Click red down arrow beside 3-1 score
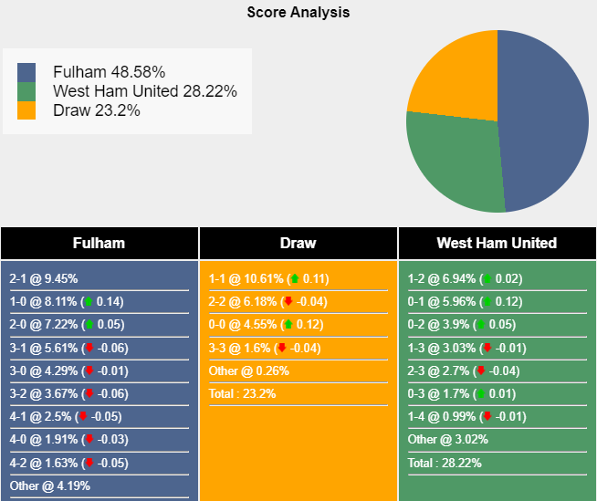597x501 pixels. point(89,348)
